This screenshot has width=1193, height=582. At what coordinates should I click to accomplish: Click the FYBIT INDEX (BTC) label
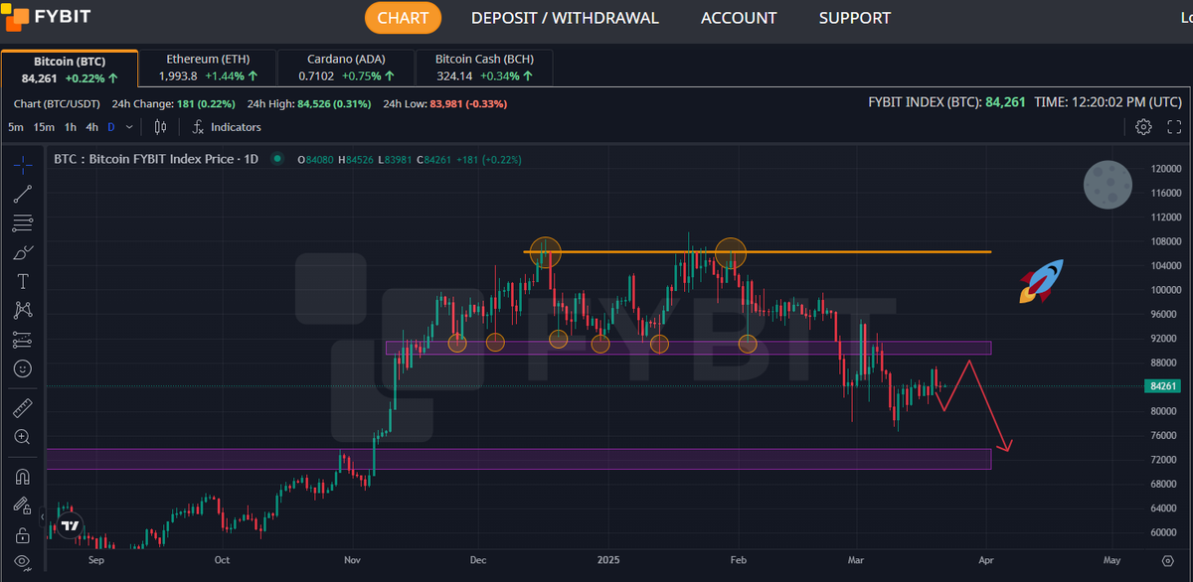(925, 102)
